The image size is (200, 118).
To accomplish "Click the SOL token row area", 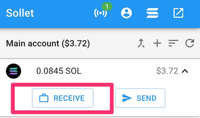I will tap(100, 71).
